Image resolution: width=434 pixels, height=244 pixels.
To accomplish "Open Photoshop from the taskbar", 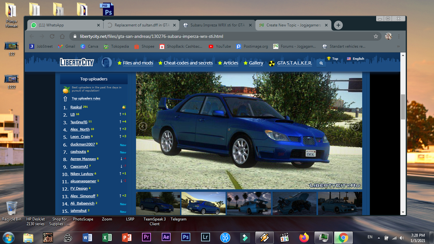I will (x=186, y=237).
